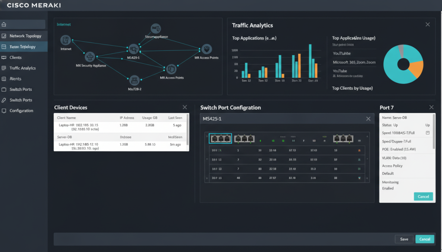Close the Client Devices panel
Screen dimensions: 442x252
[185, 107]
